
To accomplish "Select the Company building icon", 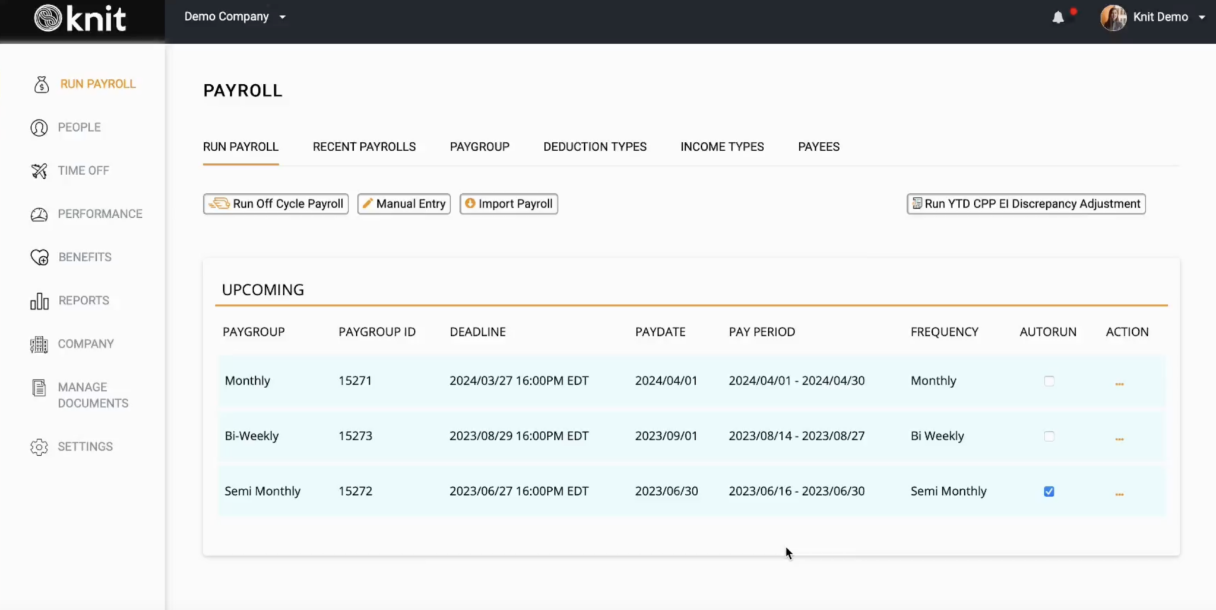I will pyautogui.click(x=39, y=344).
